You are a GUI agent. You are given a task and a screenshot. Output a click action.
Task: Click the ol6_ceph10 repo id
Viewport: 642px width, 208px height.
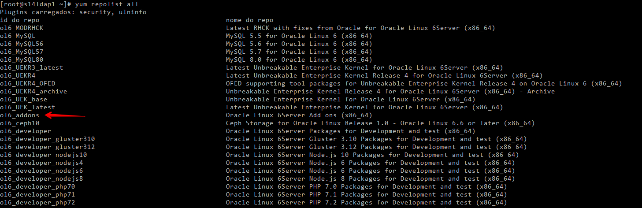(x=19, y=123)
